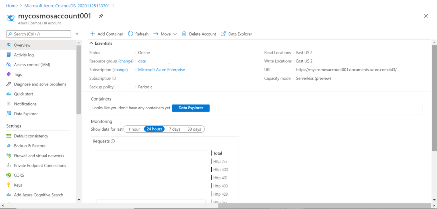Collapse the left navigation sidebar
The height and width of the screenshot is (209, 437).
tap(77, 34)
